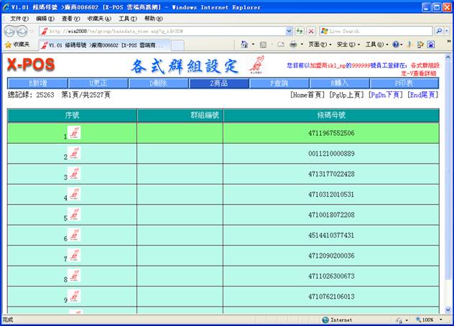Viewport: 454px width, 326px height.
Task: Click the browser Back arrow button
Action: (x=11, y=31)
